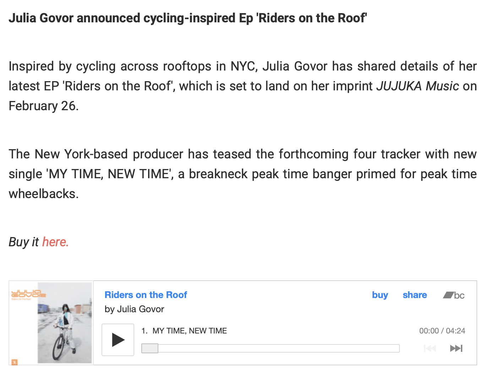Follow the red 'here' purchase link
The height and width of the screenshot is (382, 490).
[x=55, y=242]
